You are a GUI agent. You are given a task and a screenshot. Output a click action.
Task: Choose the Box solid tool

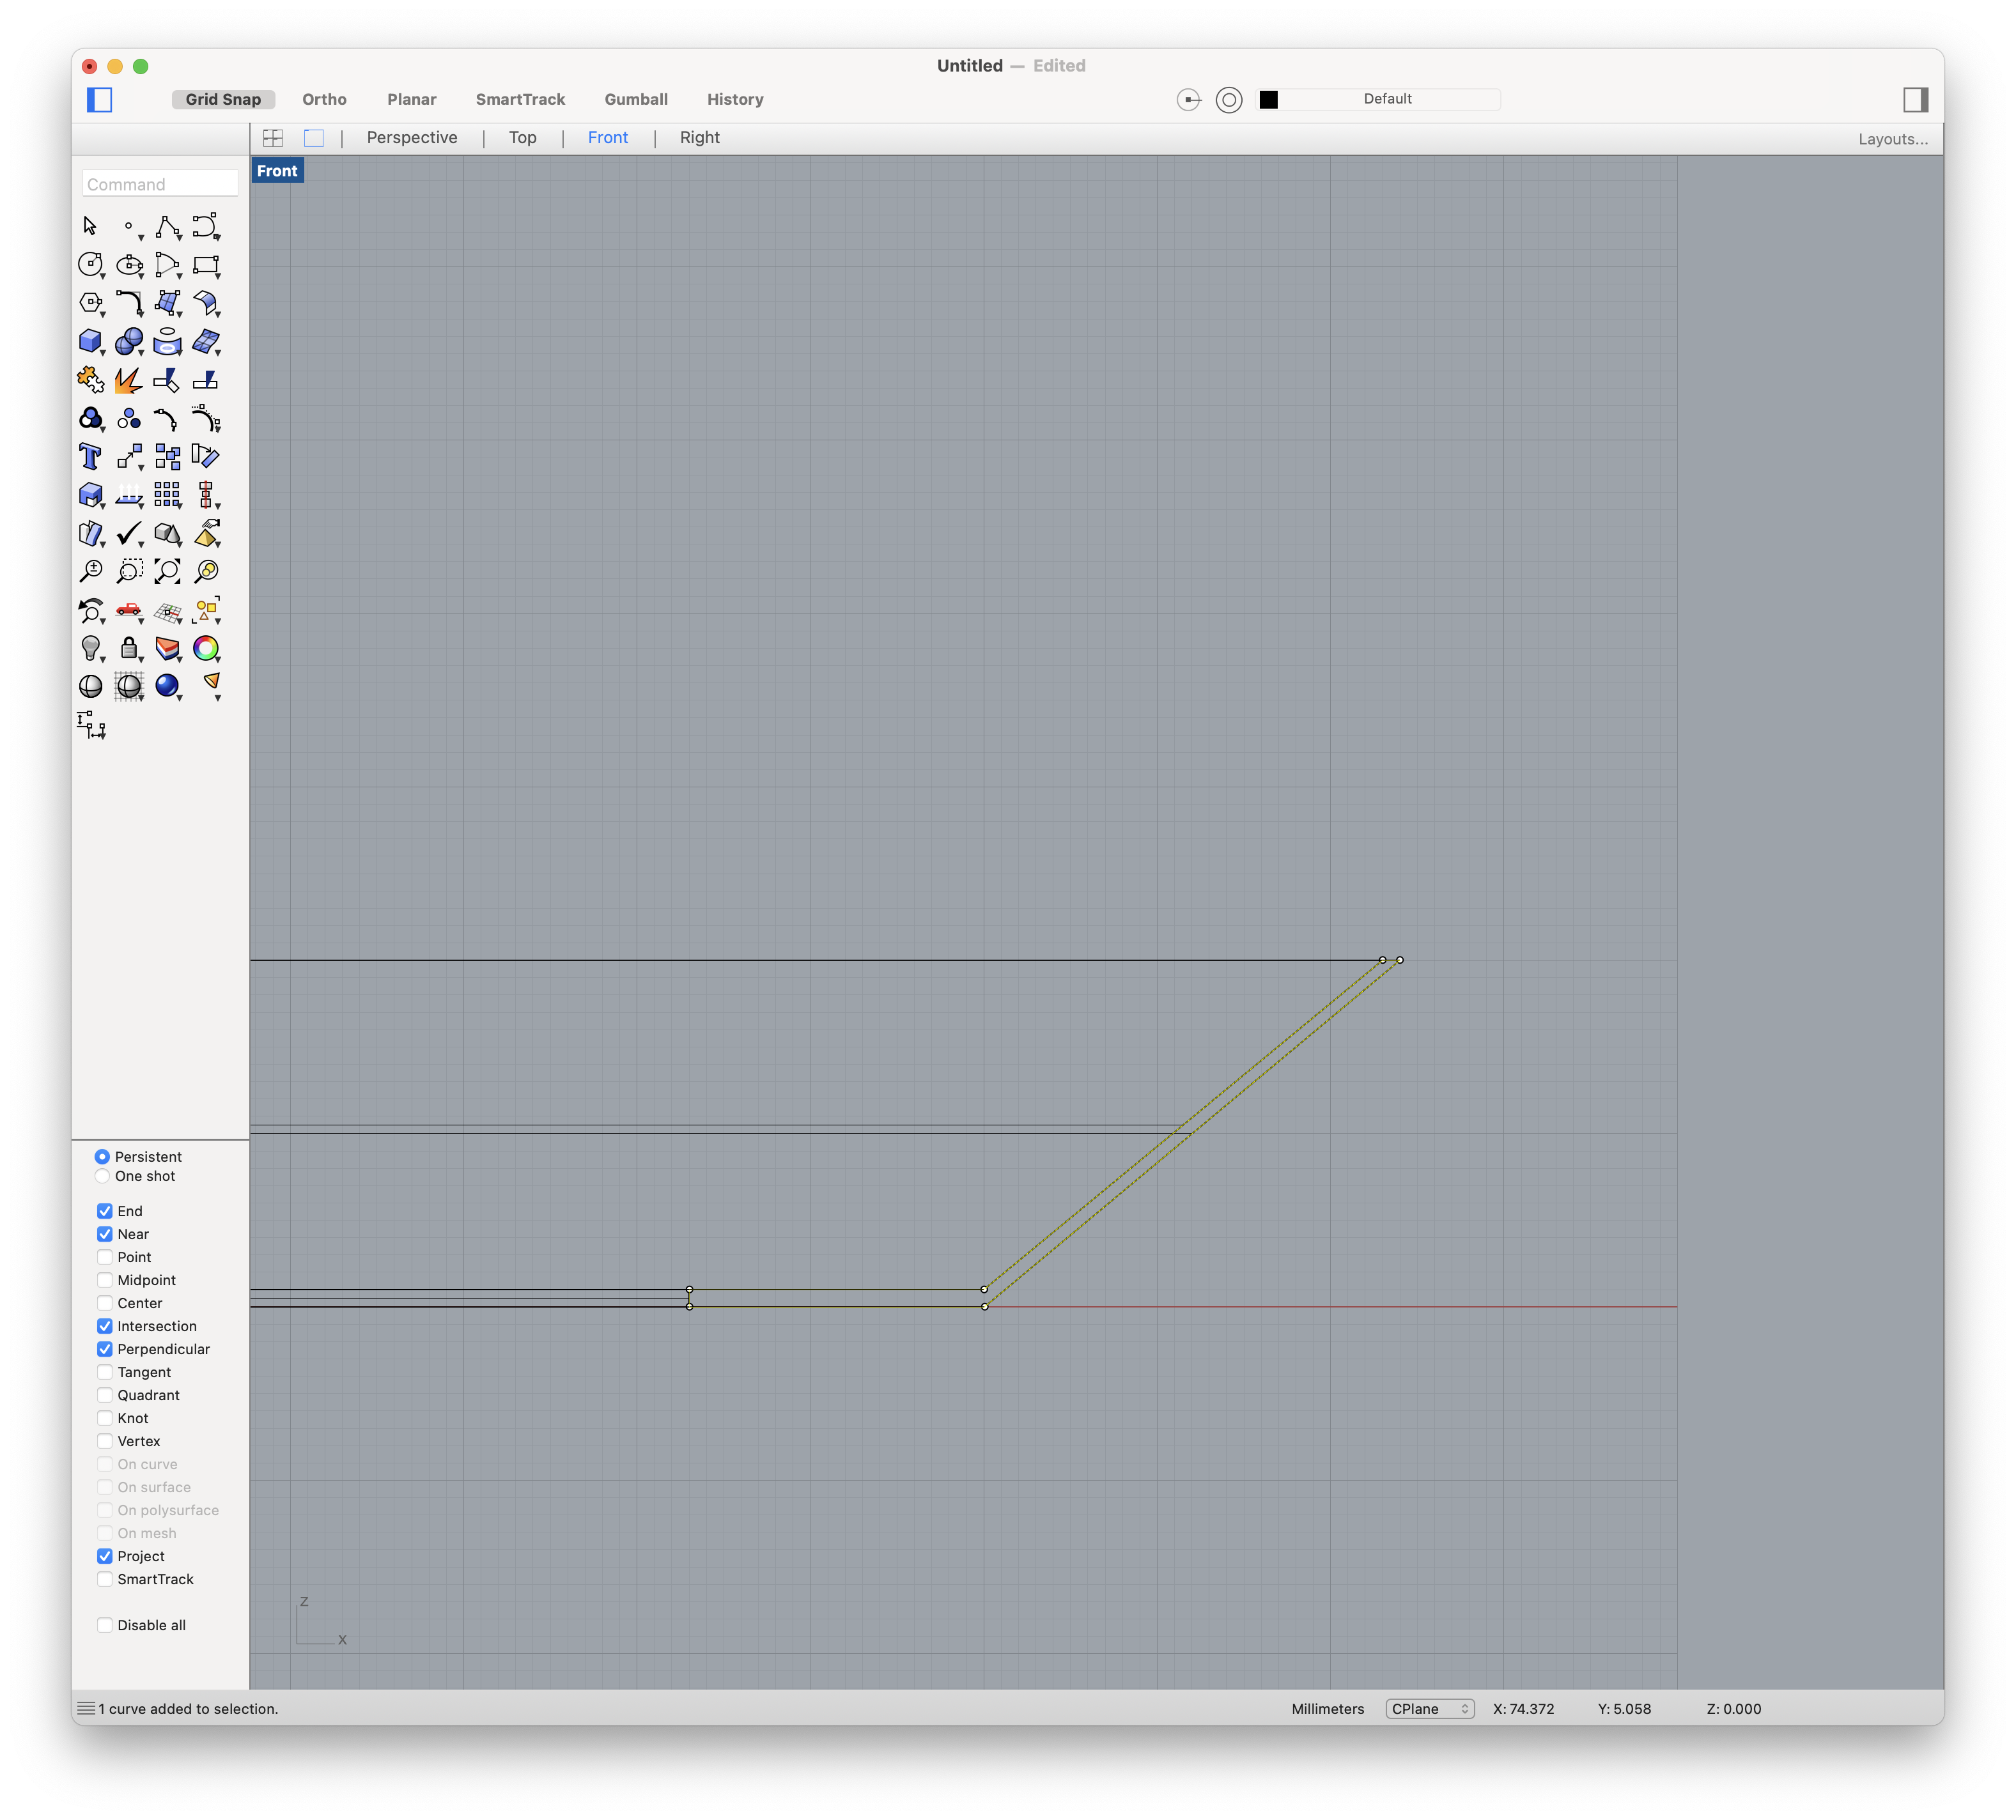point(90,342)
